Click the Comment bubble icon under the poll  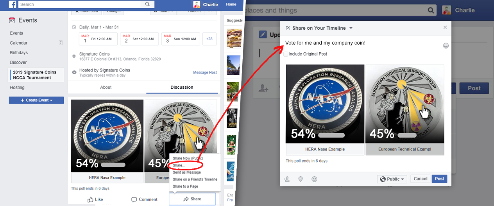pyautogui.click(x=134, y=199)
